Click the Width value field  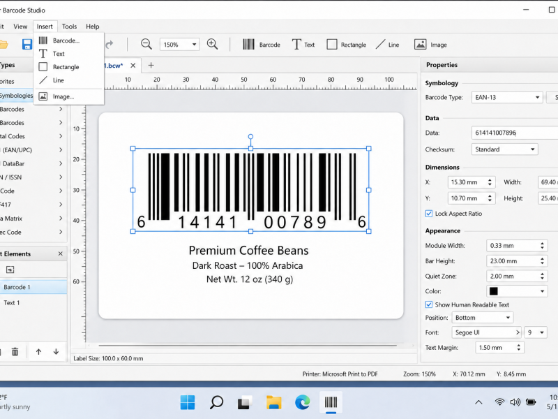click(548, 182)
